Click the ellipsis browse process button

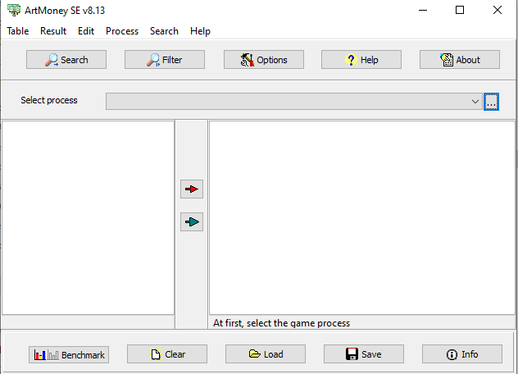pos(491,102)
